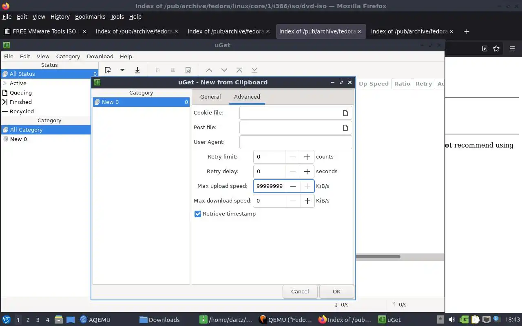Increase the Retry limit with plus button

(307, 157)
